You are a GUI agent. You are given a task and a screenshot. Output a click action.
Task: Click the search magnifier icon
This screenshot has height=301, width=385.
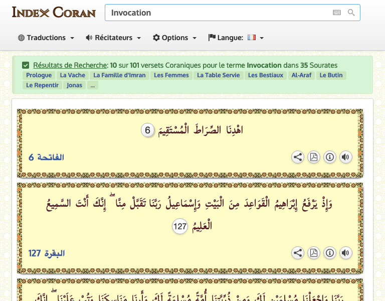(x=351, y=13)
